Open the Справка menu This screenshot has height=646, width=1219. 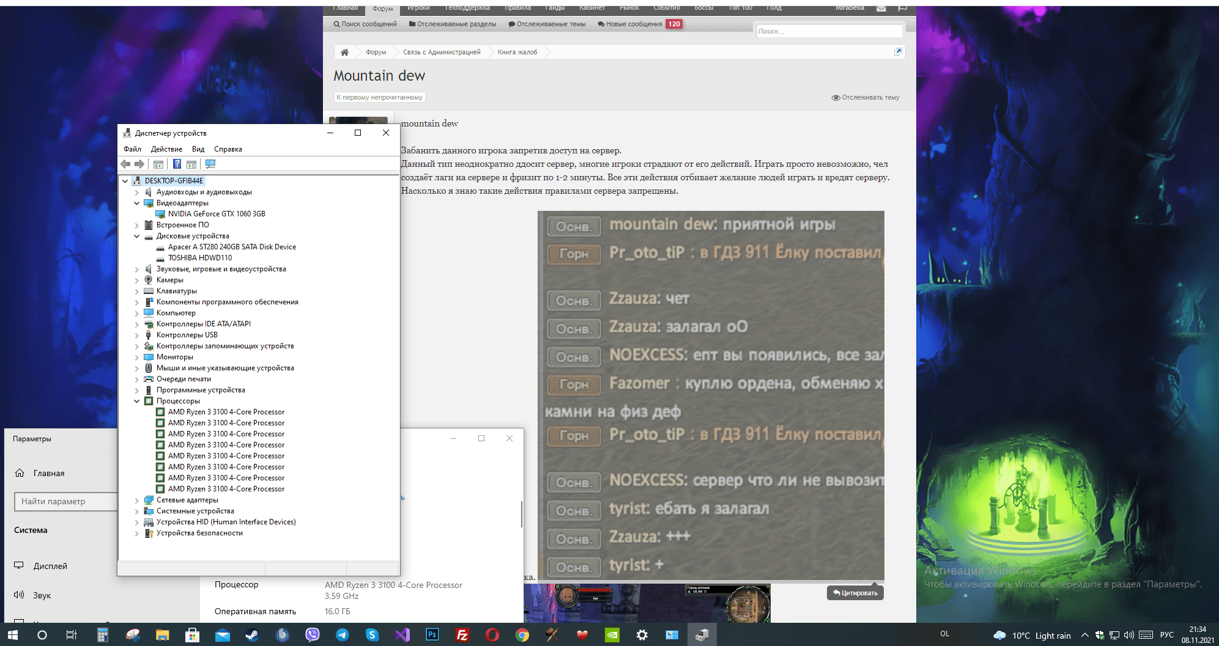pos(228,149)
